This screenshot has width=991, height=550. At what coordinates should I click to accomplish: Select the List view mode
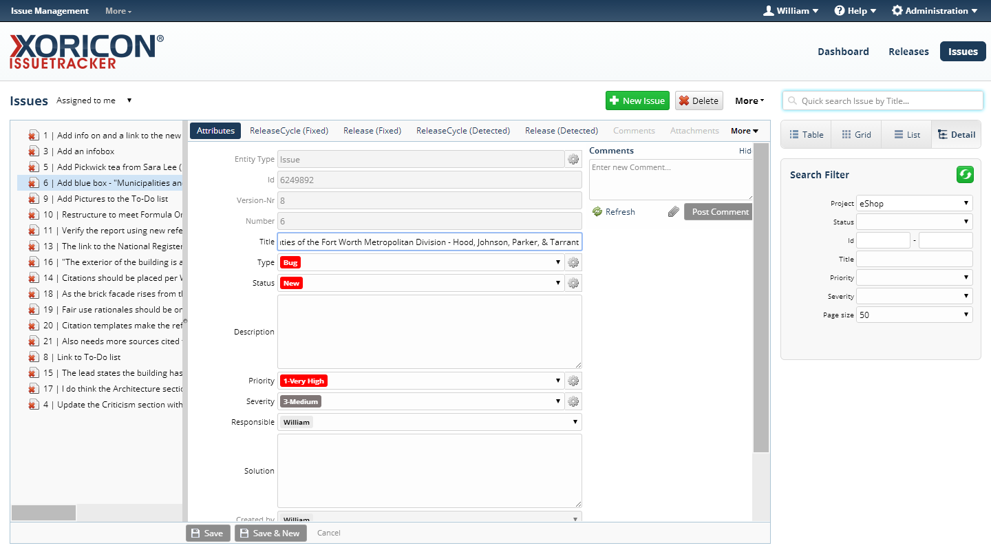point(906,135)
